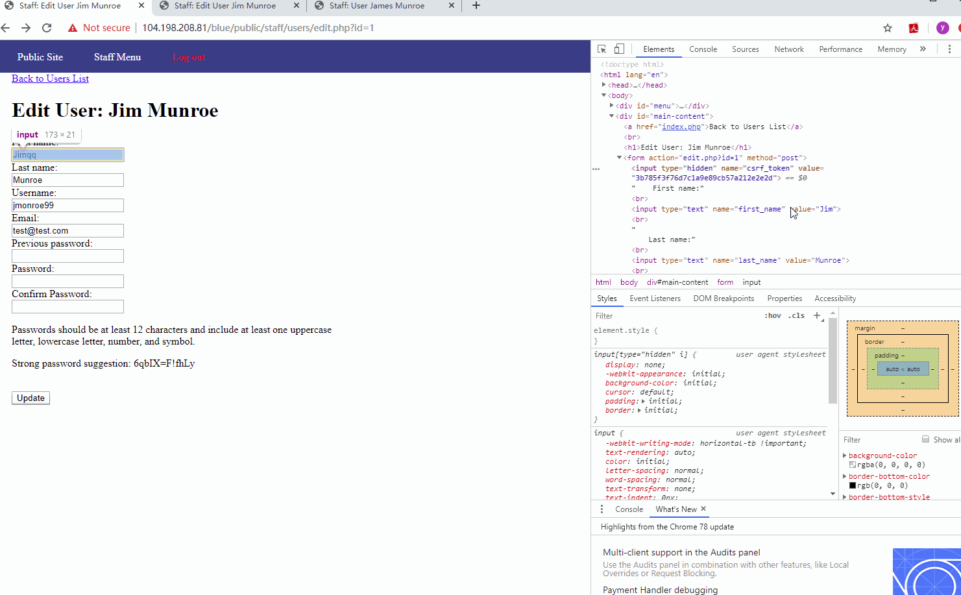Screen dimensions: 961x595
Task: Expand the div id="menu" node
Action: (x=611, y=106)
